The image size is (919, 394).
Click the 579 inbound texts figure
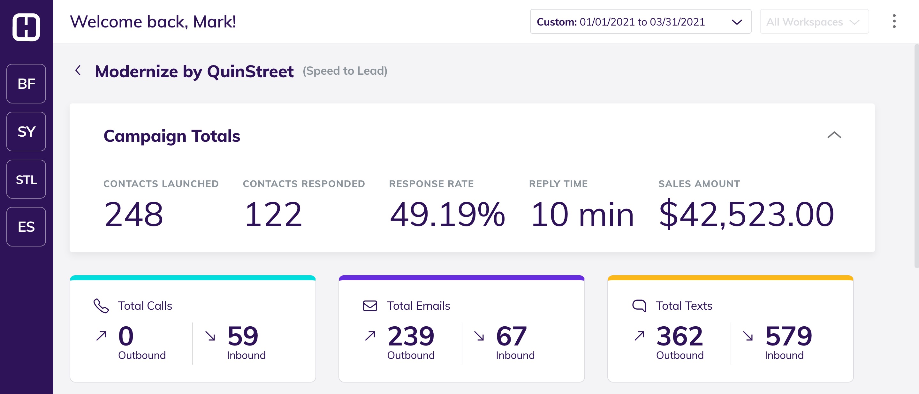(x=788, y=336)
